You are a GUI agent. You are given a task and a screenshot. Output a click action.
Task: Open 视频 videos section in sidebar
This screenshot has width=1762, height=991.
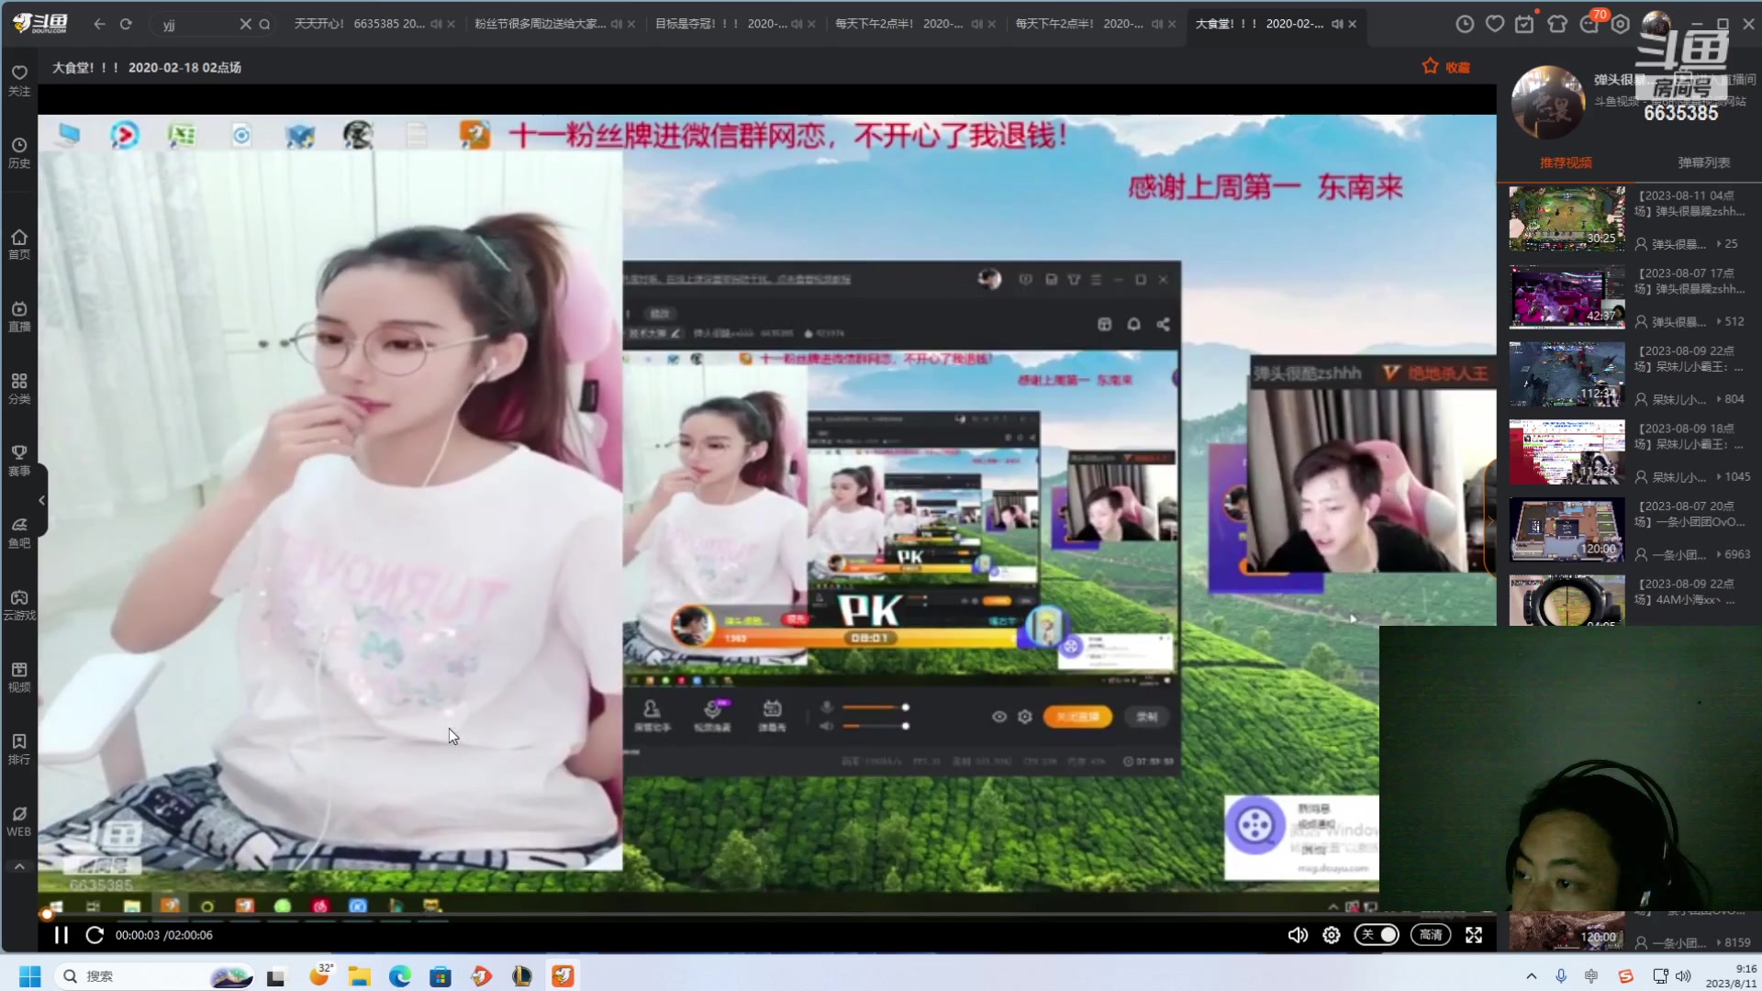[19, 677]
